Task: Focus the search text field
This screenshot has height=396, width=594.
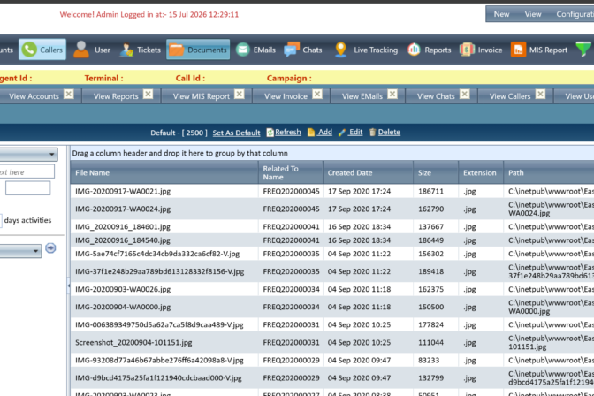Action: (27, 171)
